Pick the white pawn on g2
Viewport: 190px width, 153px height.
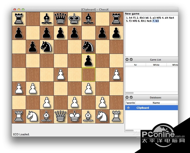[x=102, y=102]
